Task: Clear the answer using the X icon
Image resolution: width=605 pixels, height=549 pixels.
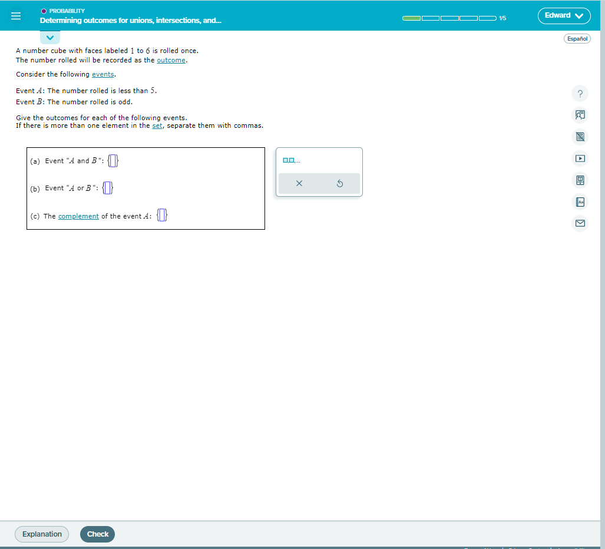Action: click(x=299, y=183)
